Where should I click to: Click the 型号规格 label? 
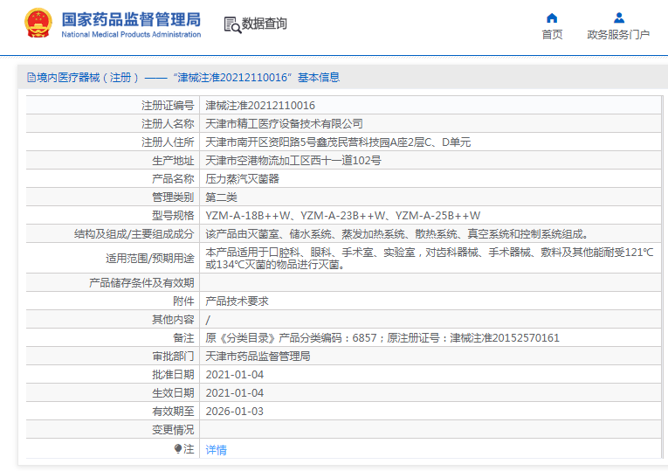coord(173,216)
